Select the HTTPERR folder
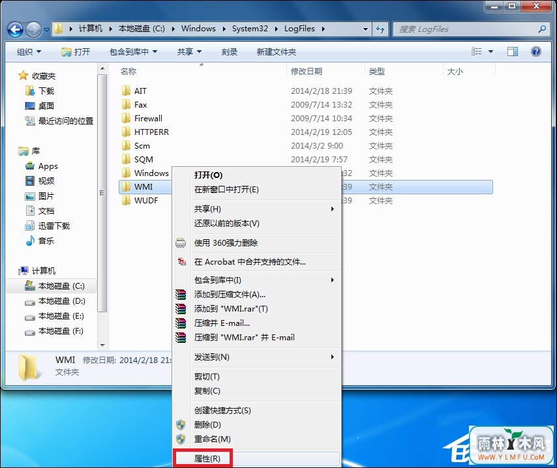This screenshot has width=557, height=468. pyautogui.click(x=145, y=132)
